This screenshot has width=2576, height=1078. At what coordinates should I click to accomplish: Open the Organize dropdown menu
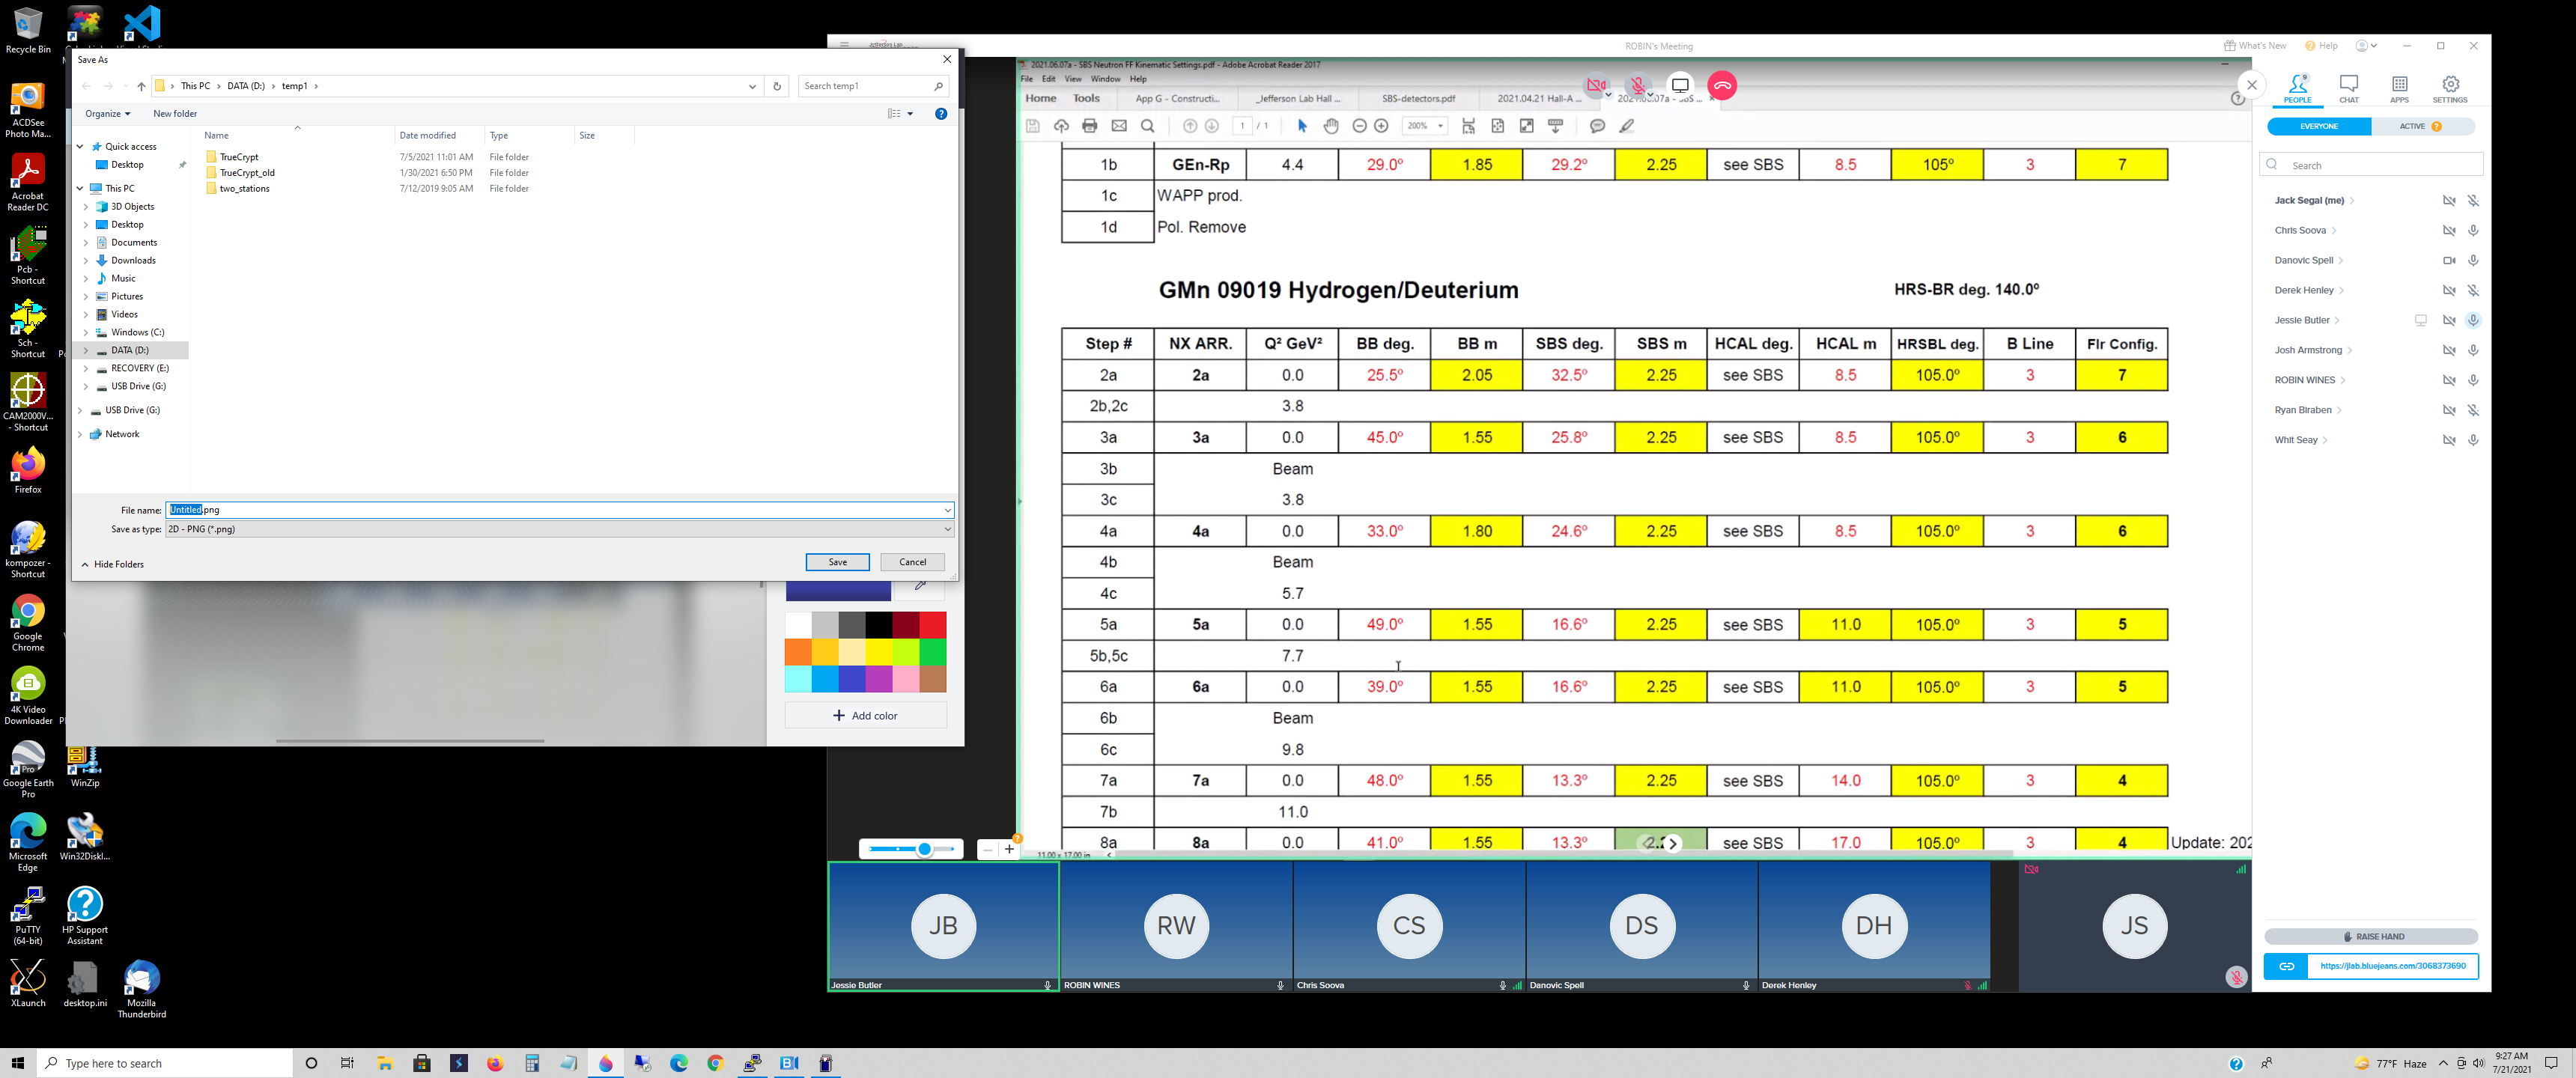[107, 114]
